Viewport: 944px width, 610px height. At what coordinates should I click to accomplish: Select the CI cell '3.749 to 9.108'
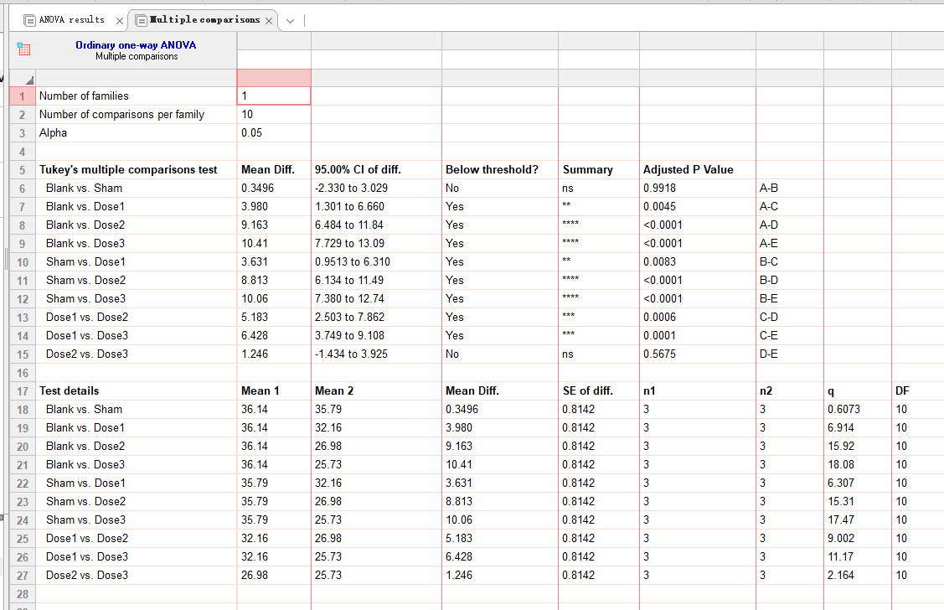pyautogui.click(x=376, y=335)
